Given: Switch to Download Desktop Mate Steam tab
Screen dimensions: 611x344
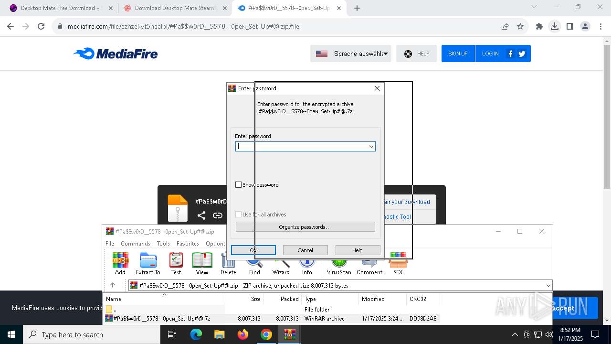Looking at the screenshot, I should pos(175,8).
